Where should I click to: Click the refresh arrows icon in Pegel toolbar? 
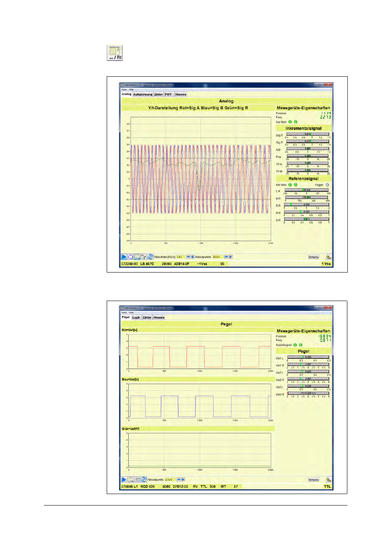[144, 480]
